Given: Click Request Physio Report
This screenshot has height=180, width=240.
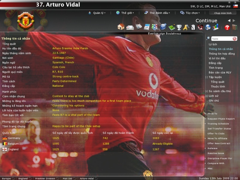Looking at the screenshot, I should [221, 119].
